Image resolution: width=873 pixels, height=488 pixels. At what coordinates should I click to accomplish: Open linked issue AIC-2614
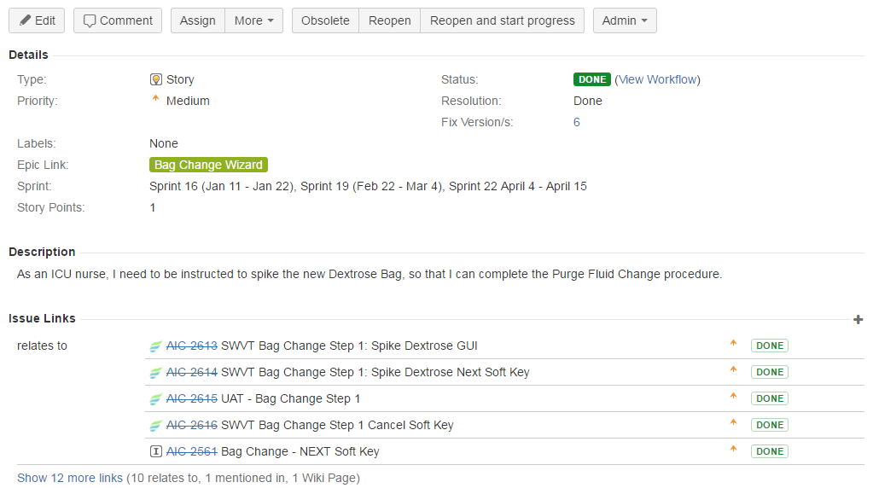[x=191, y=372]
